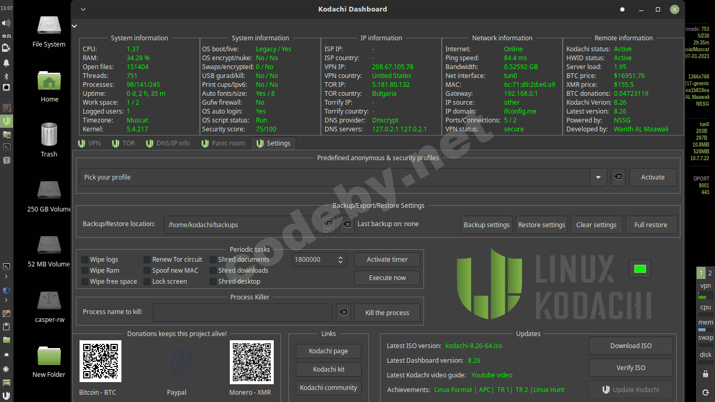The width and height of the screenshot is (715, 402).
Task: Click the periodic timer value spinner arrows
Action: point(341,259)
